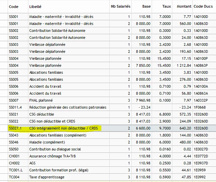
Task: Select the code cell TC001.L
Action: click(x=15, y=170)
